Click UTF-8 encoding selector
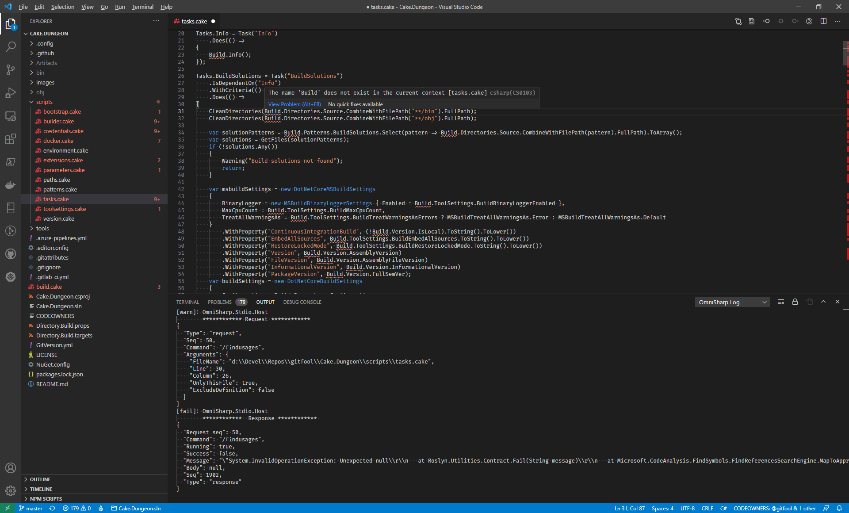This screenshot has height=513, width=849. tap(687, 508)
